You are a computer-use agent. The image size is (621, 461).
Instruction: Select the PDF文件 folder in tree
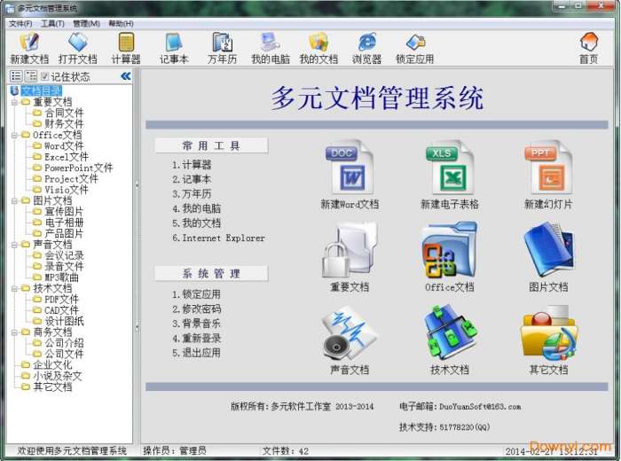coord(61,300)
